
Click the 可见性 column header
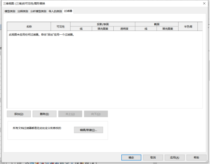tap(61, 26)
